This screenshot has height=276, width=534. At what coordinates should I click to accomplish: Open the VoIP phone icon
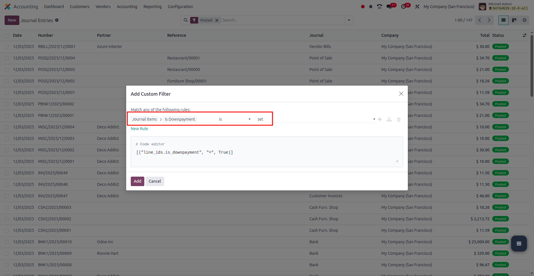(379, 7)
